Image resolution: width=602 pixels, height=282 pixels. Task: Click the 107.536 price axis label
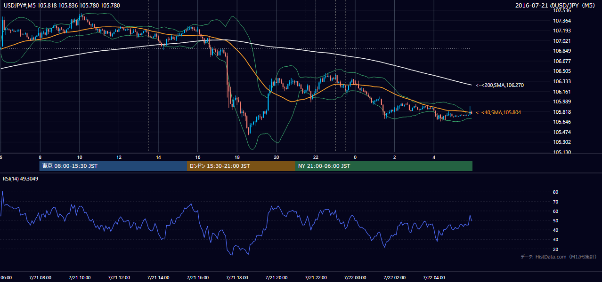pyautogui.click(x=562, y=10)
